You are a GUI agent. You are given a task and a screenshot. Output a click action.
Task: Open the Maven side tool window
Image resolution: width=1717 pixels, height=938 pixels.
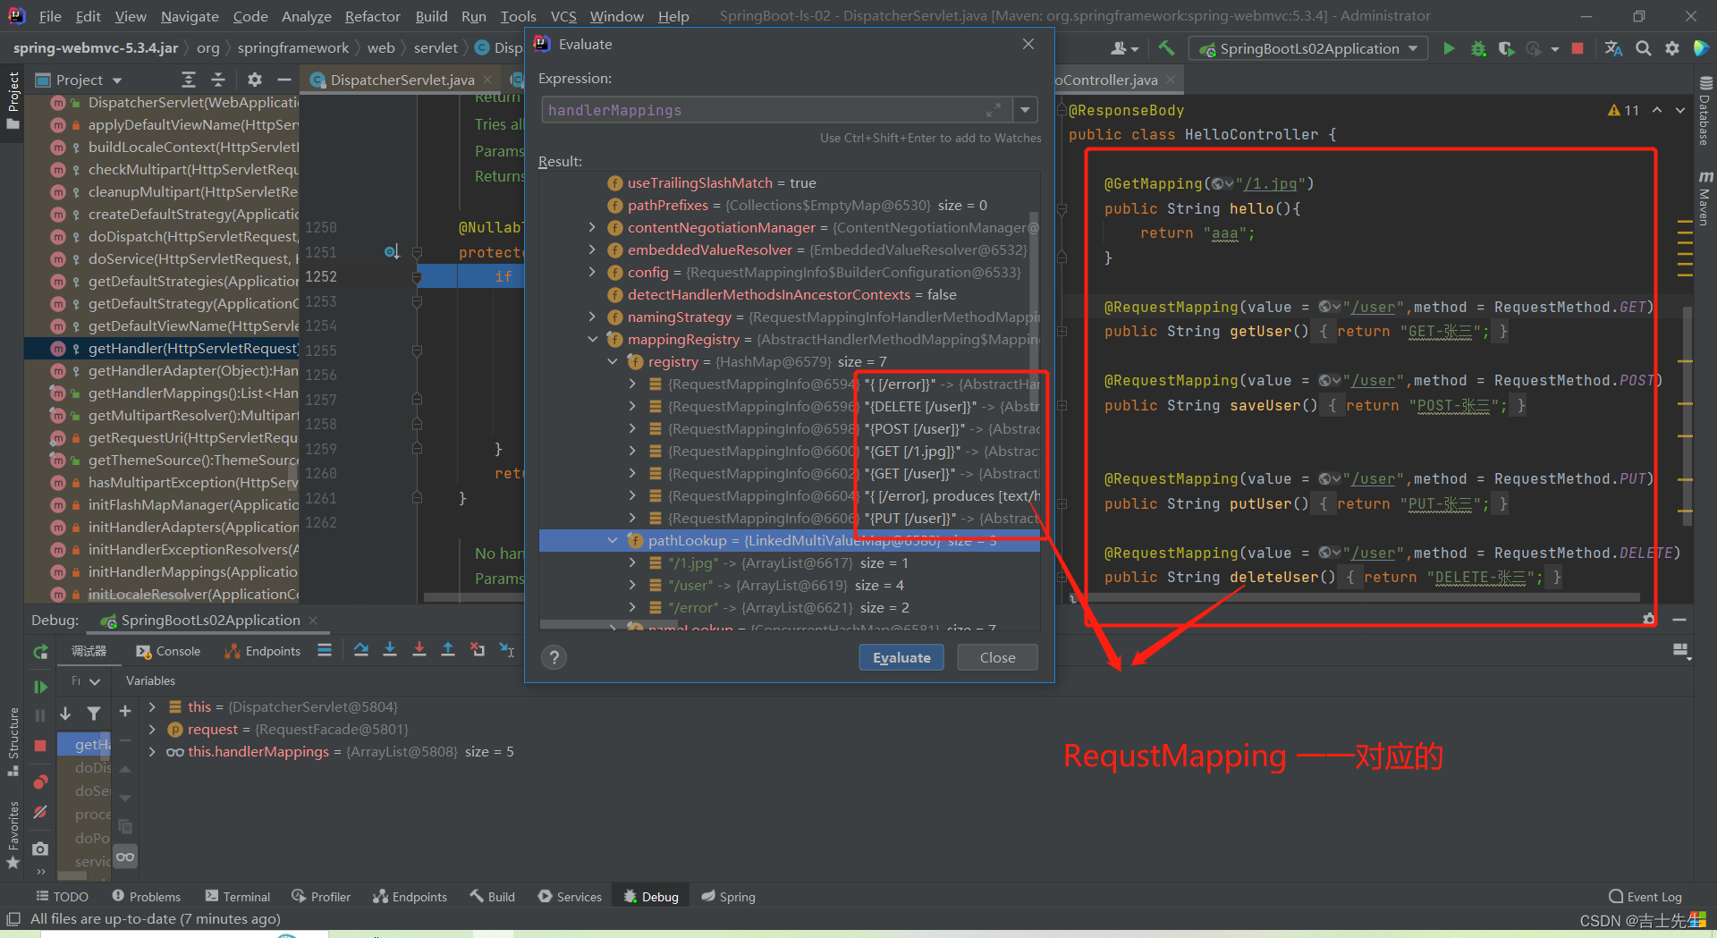[1704, 199]
